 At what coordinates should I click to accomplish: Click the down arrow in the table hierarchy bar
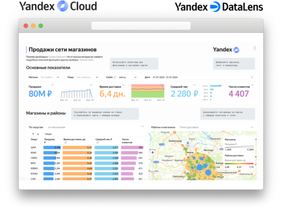coord(38,134)
